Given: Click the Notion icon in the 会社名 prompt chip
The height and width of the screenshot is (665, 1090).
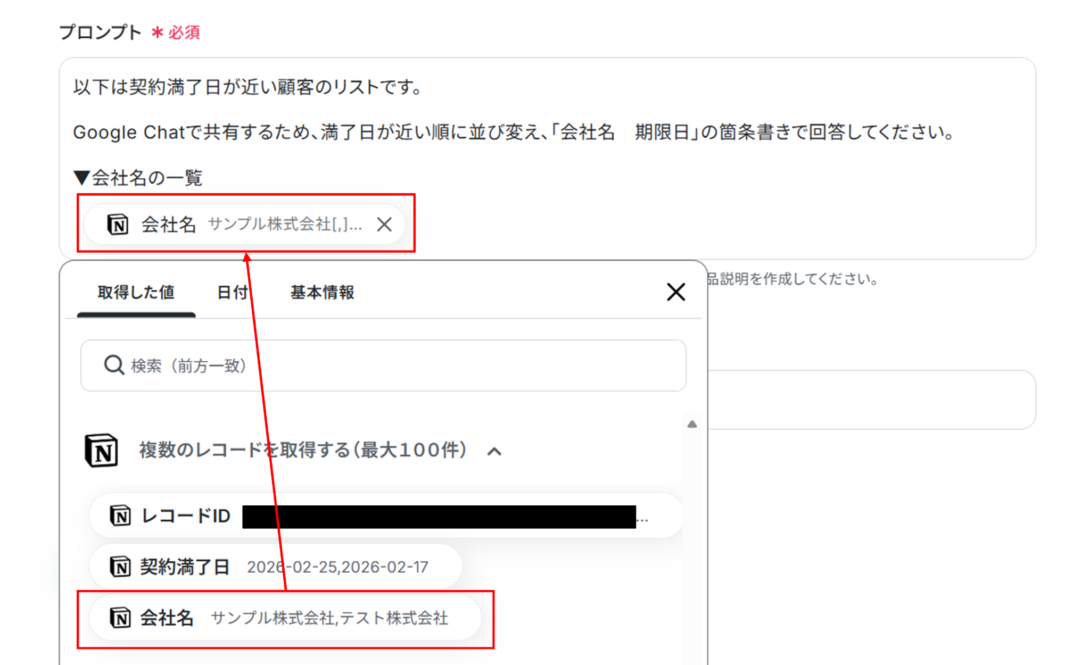Looking at the screenshot, I should click(118, 225).
